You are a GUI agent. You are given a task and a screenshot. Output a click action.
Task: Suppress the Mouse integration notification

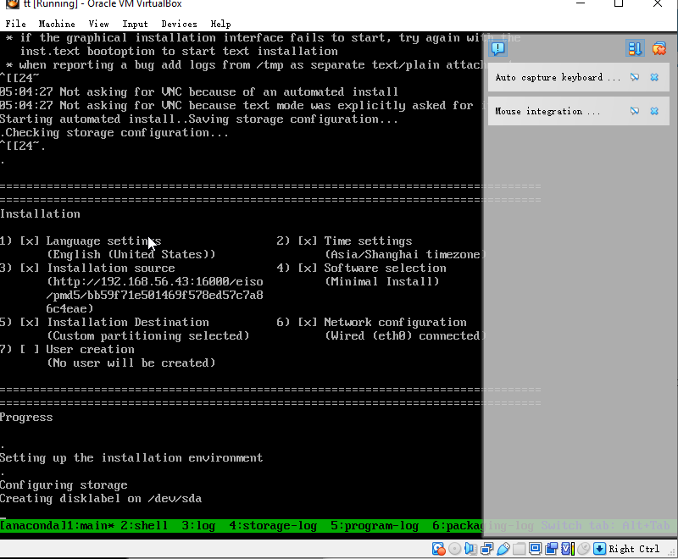point(635,111)
